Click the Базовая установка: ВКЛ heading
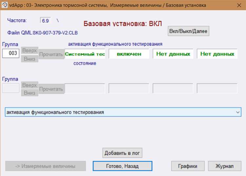This screenshot has height=176, width=246. pos(123,24)
